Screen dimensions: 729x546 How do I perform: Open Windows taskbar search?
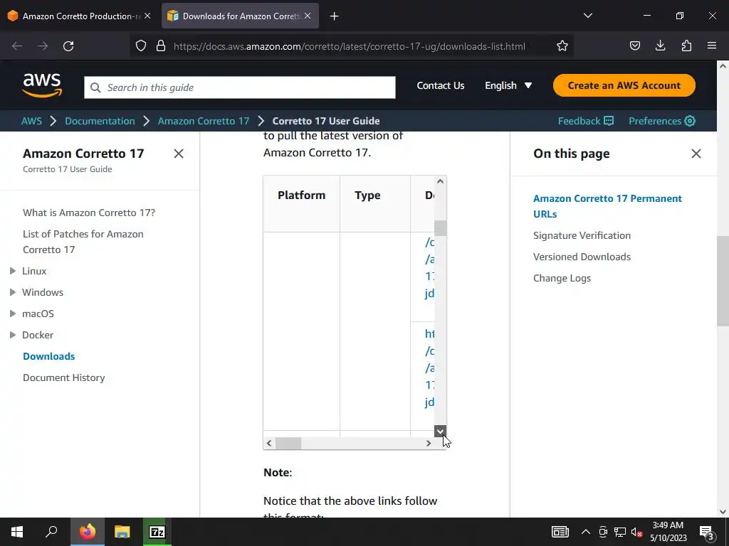(x=51, y=532)
